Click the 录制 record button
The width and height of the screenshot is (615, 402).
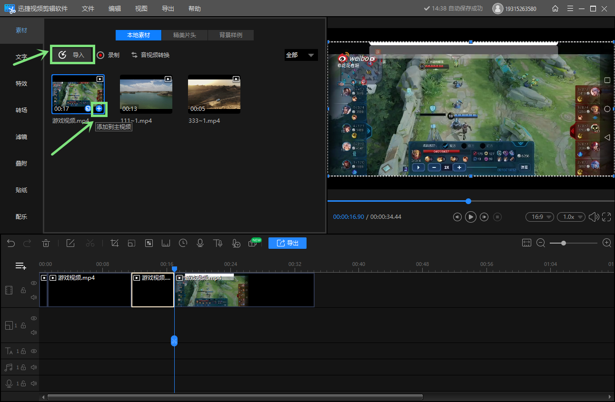pyautogui.click(x=108, y=55)
